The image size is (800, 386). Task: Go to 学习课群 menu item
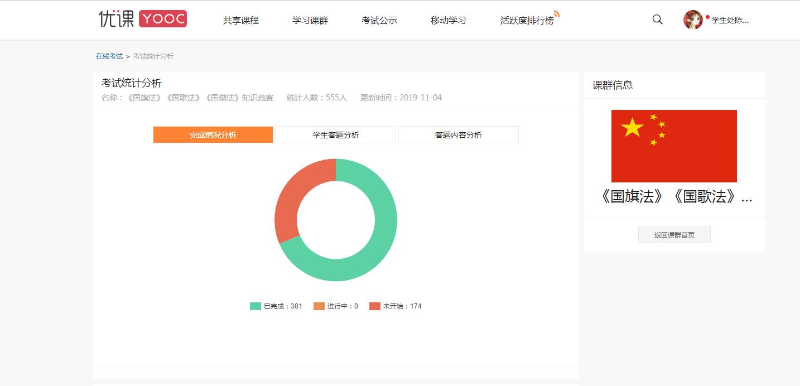coord(310,20)
